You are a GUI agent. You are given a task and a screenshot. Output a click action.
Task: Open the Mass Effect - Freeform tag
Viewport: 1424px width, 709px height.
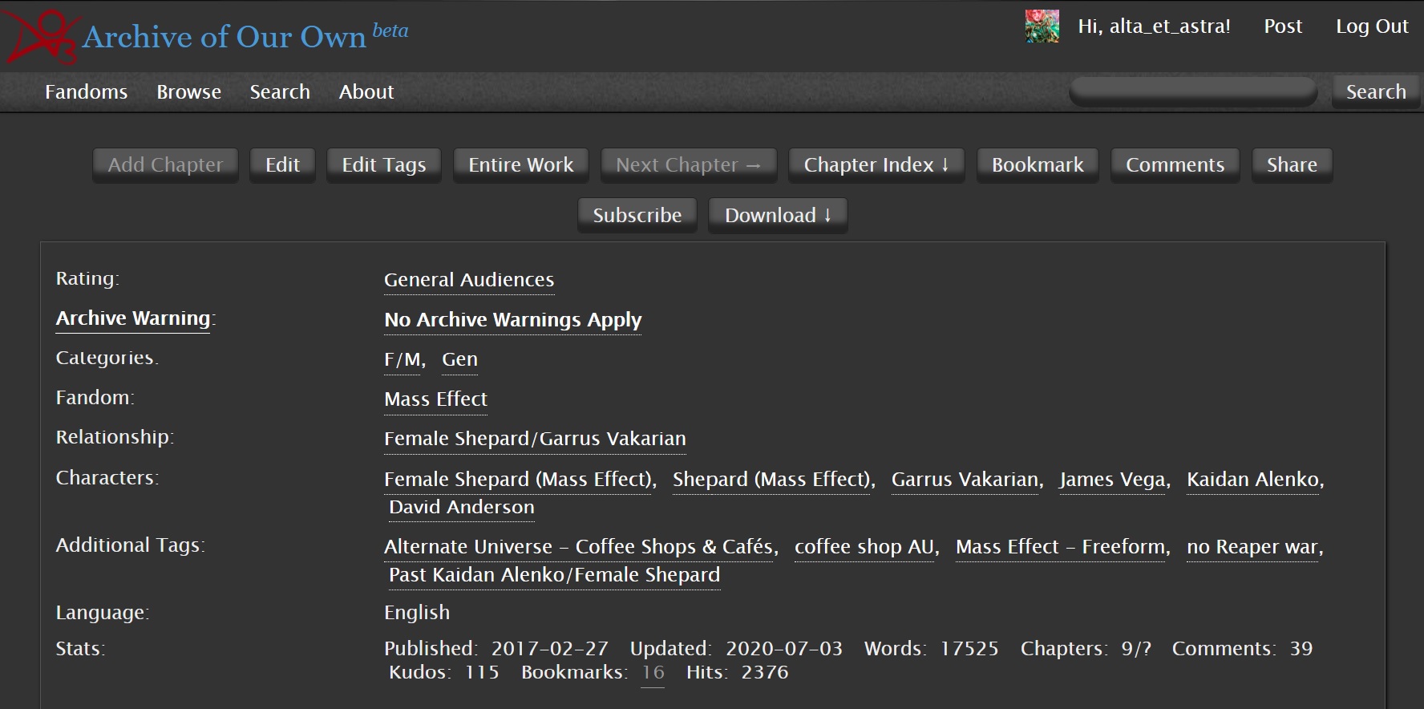(1061, 547)
